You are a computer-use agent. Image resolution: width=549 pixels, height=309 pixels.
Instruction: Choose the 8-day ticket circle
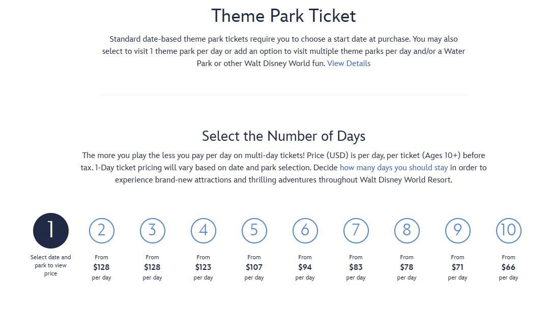407,230
